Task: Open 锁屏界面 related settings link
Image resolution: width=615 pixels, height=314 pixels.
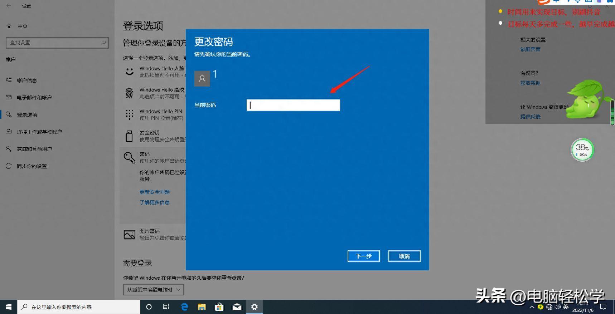Action: click(530, 49)
